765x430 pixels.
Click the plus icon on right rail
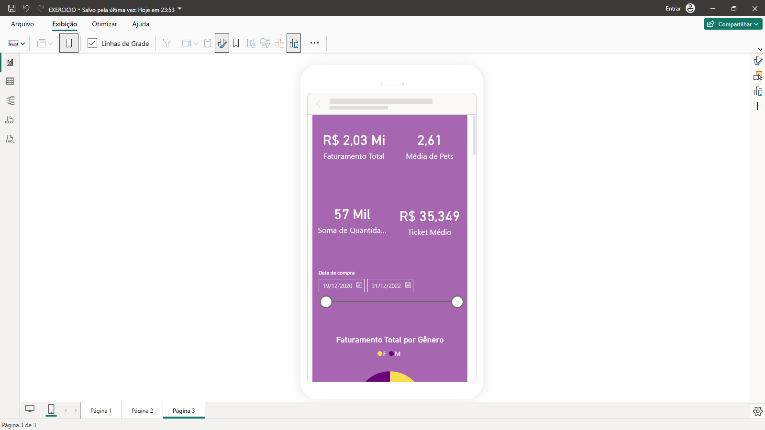pos(758,106)
